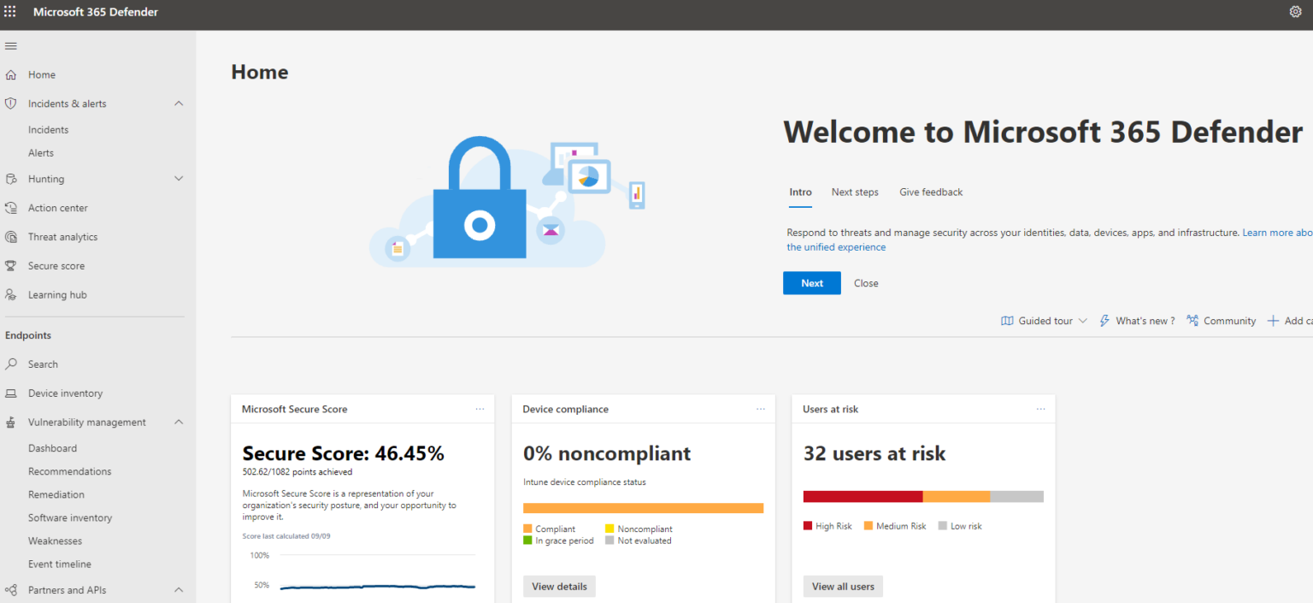Click the Microsoft 365 Defender header title
The width and height of the screenshot is (1313, 603).
click(96, 12)
